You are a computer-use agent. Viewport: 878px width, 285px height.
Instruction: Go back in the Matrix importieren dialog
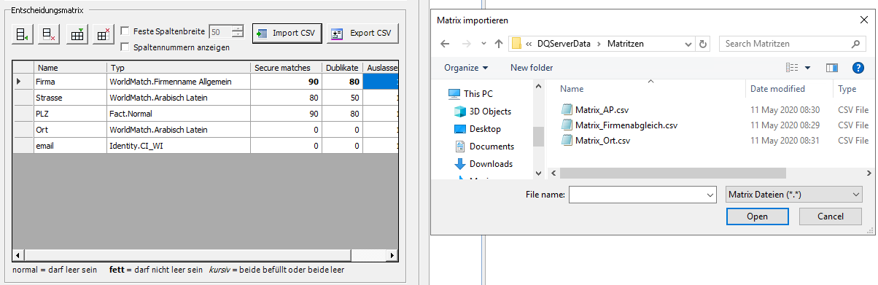coord(446,44)
